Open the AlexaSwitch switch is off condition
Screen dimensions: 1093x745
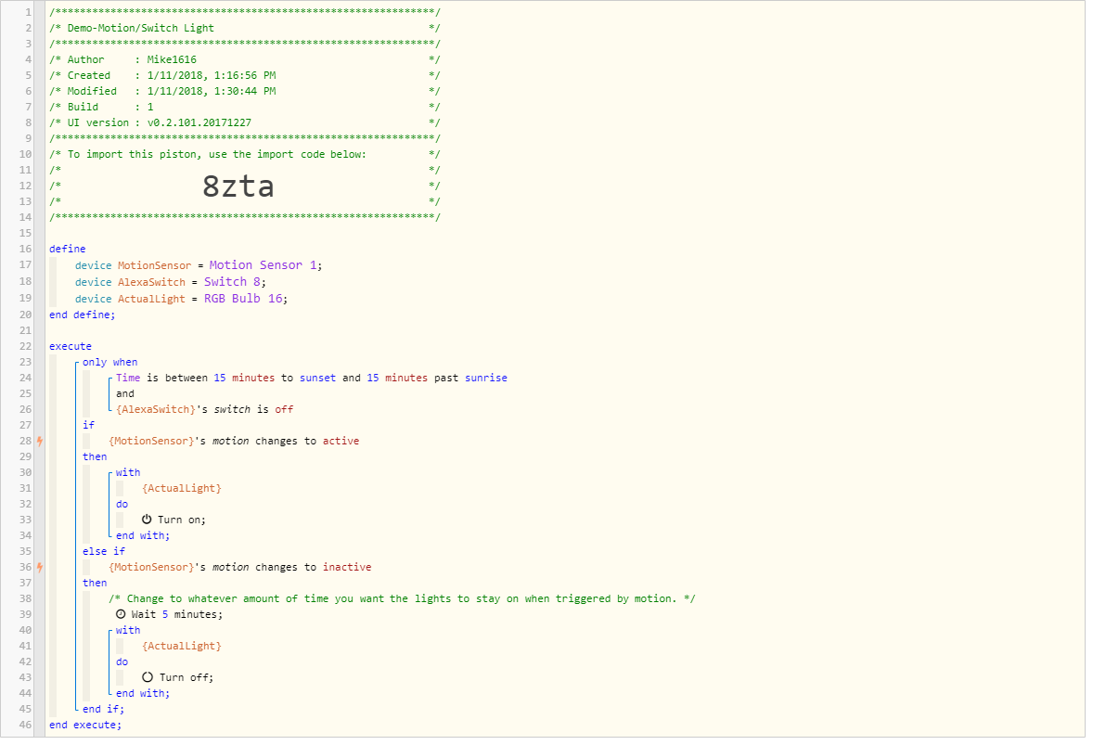click(x=205, y=410)
